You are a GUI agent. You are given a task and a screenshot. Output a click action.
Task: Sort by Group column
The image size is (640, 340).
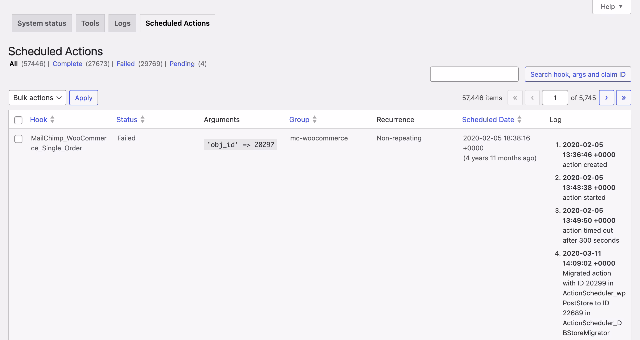pos(299,120)
